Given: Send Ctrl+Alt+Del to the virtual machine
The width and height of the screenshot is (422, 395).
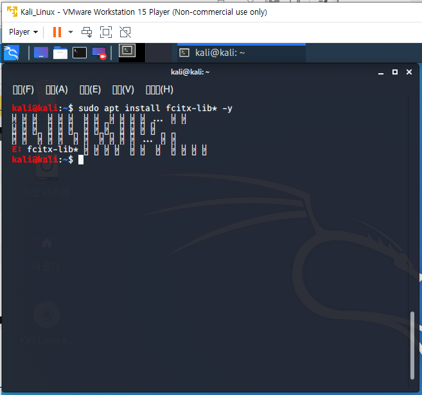Looking at the screenshot, I should pos(87,32).
